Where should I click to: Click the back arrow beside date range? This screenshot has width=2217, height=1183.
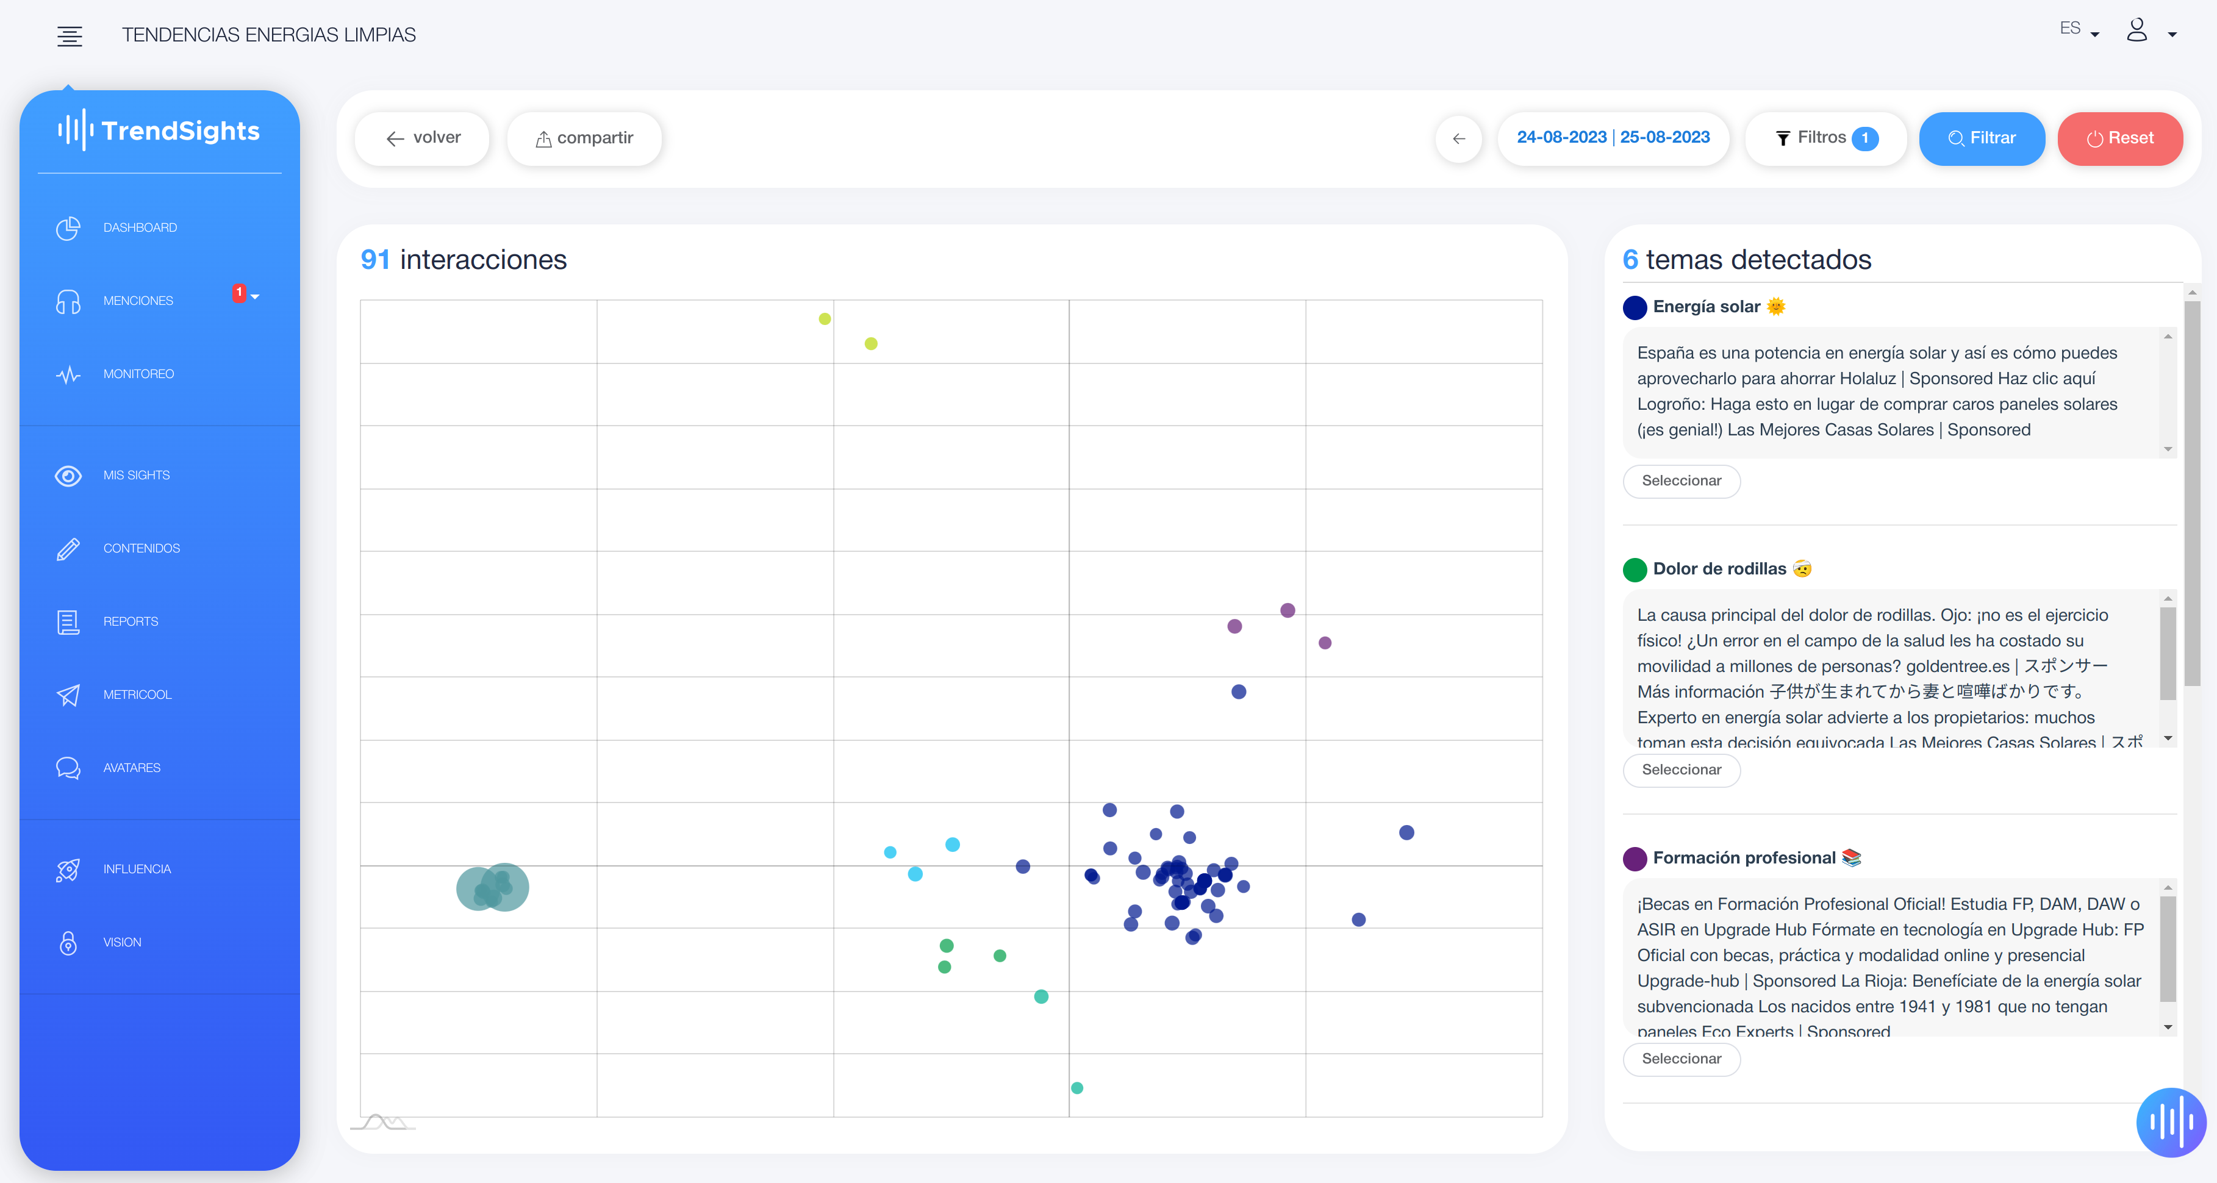pos(1458,138)
